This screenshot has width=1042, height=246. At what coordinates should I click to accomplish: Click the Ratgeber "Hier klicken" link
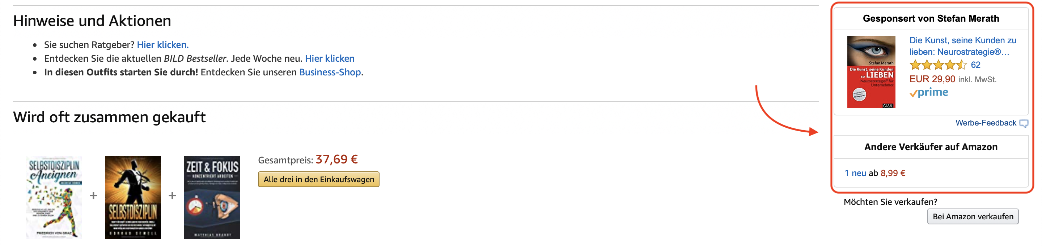[164, 45]
